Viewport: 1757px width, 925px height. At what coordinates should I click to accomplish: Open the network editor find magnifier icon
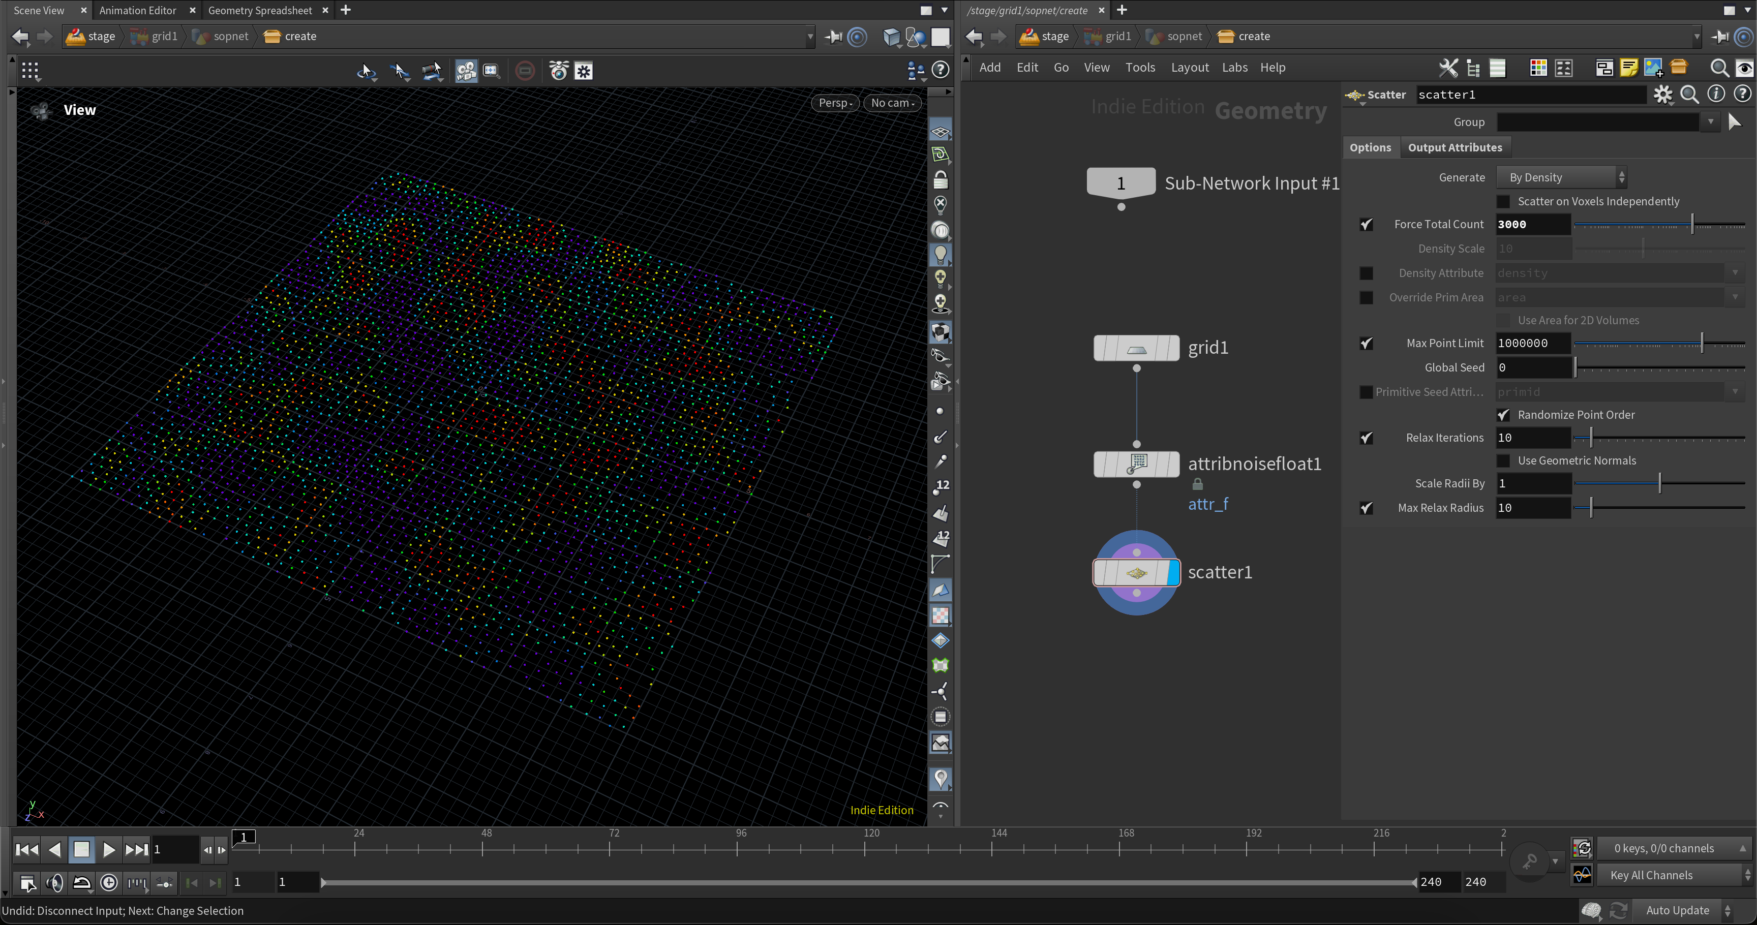click(1719, 68)
